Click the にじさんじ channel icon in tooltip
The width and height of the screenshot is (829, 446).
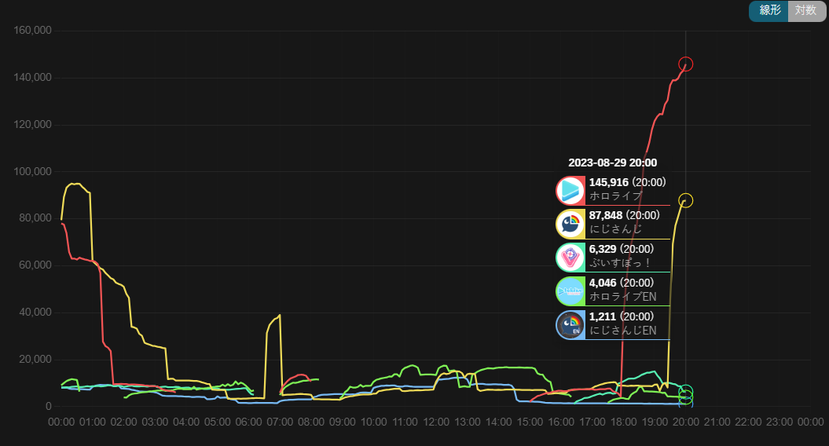(x=570, y=224)
